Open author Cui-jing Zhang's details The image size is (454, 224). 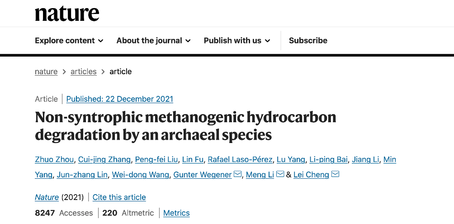coord(104,160)
